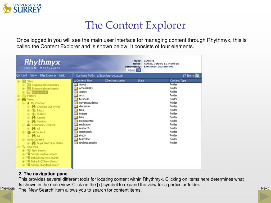Click the 'images' folder icon
Viewport: 271px width, 203px height.
point(76,114)
